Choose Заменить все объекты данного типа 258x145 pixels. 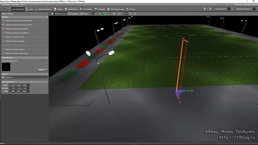point(25,53)
